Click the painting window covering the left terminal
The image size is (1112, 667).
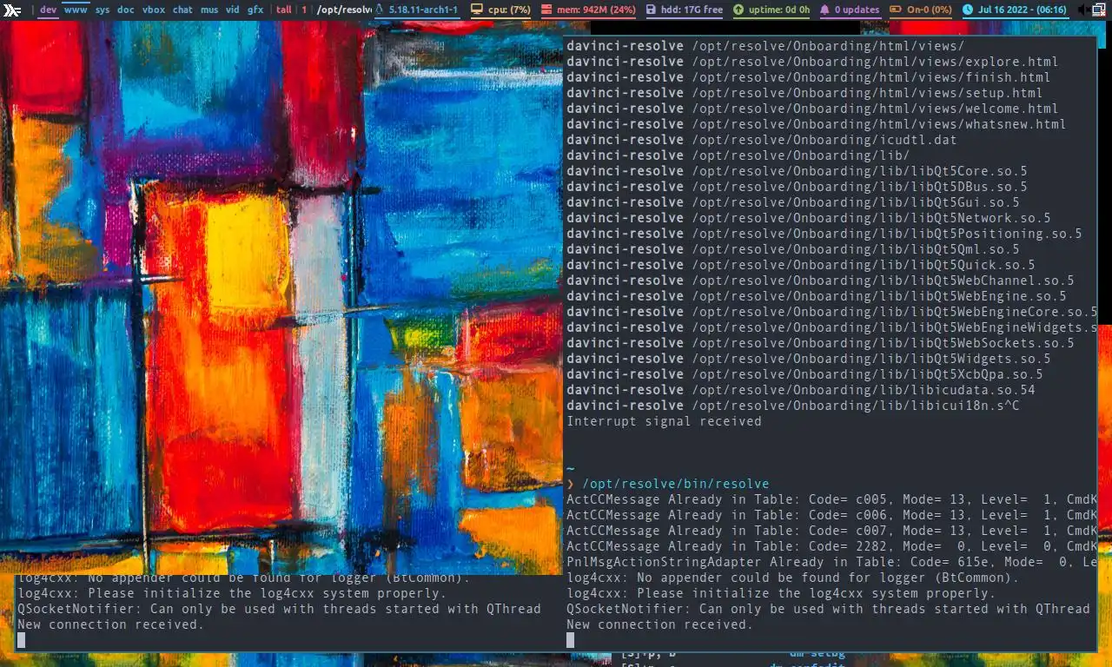(x=281, y=298)
